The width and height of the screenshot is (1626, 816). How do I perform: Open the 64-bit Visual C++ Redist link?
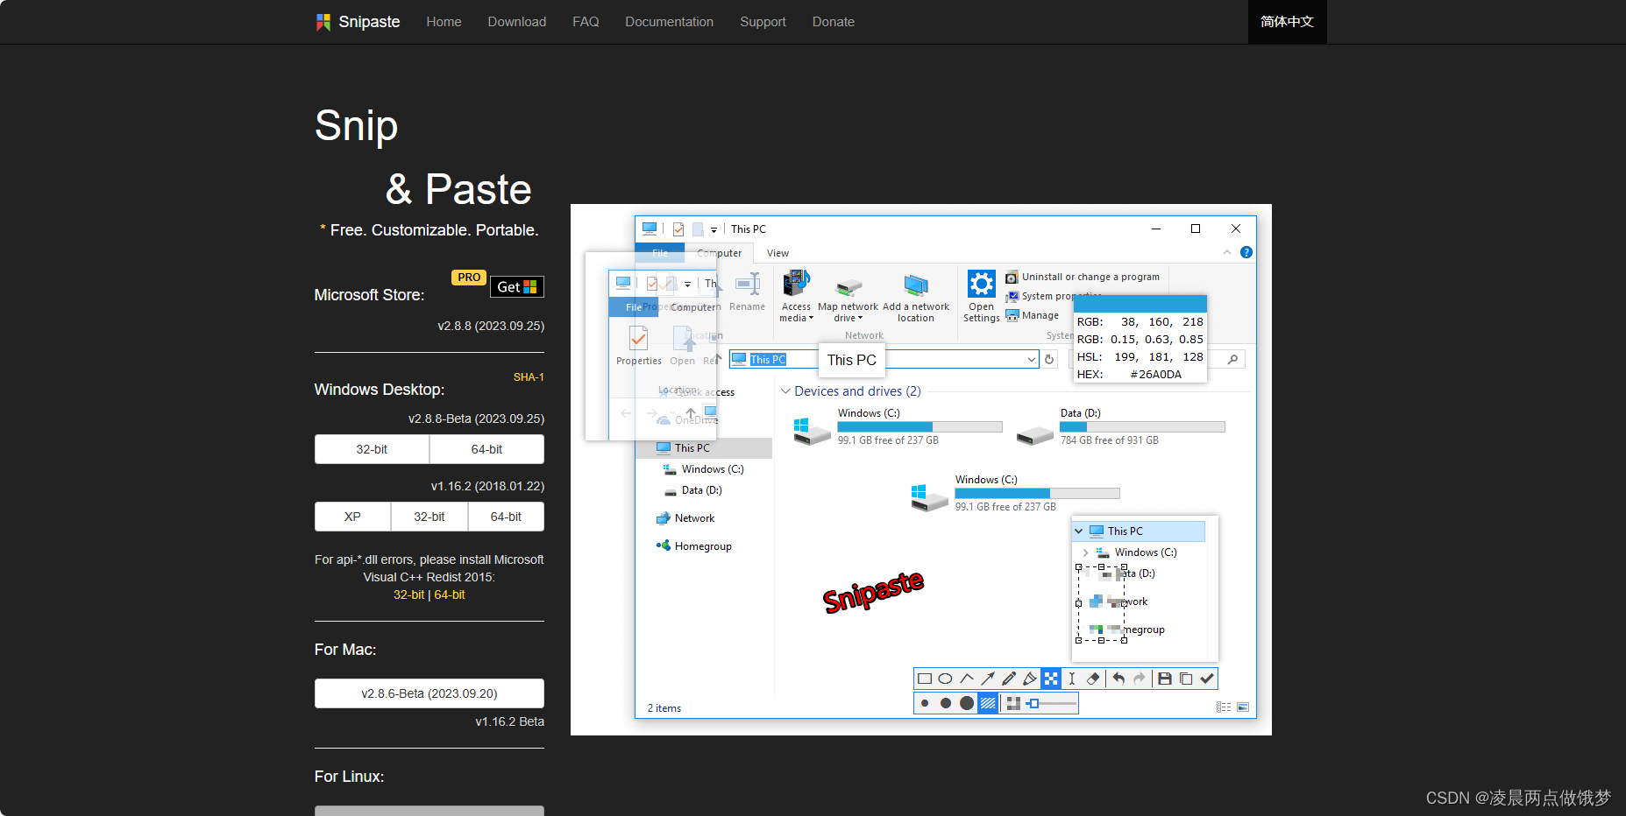tap(450, 594)
